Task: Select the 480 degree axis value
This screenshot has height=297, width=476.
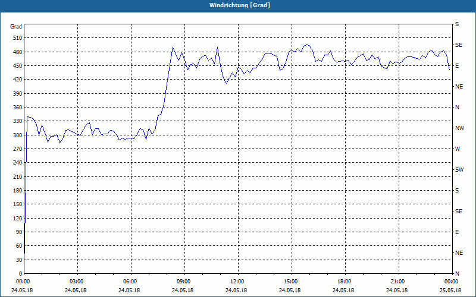Action: [x=18, y=52]
